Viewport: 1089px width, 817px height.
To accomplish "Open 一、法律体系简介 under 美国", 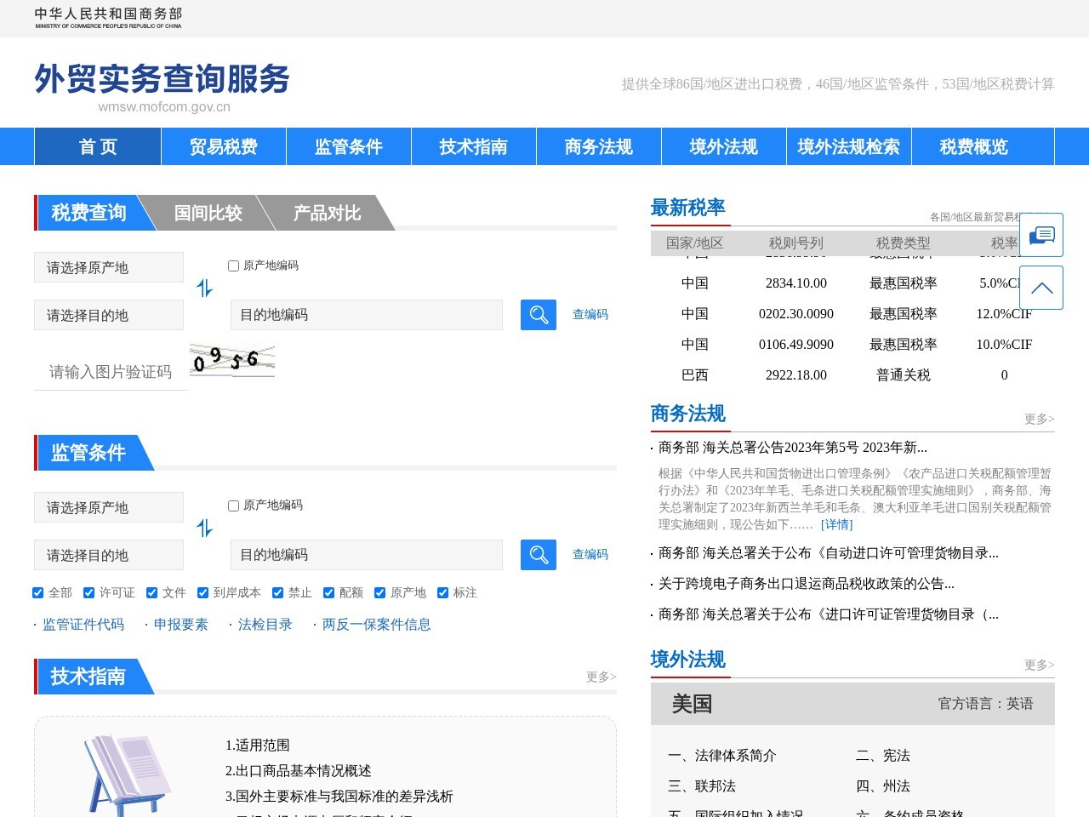I will point(722,756).
